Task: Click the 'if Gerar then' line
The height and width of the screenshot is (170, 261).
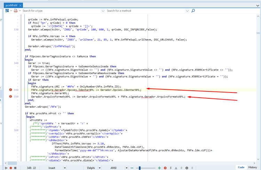Action: pos(38,80)
